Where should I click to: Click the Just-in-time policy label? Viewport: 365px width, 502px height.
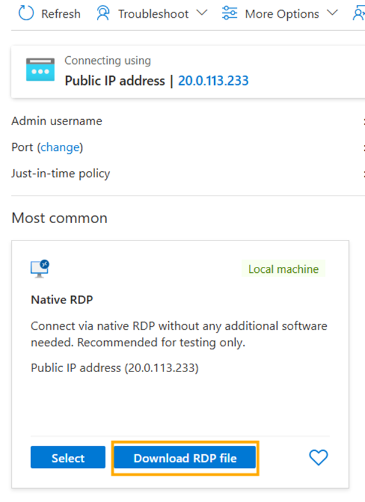[60, 174]
